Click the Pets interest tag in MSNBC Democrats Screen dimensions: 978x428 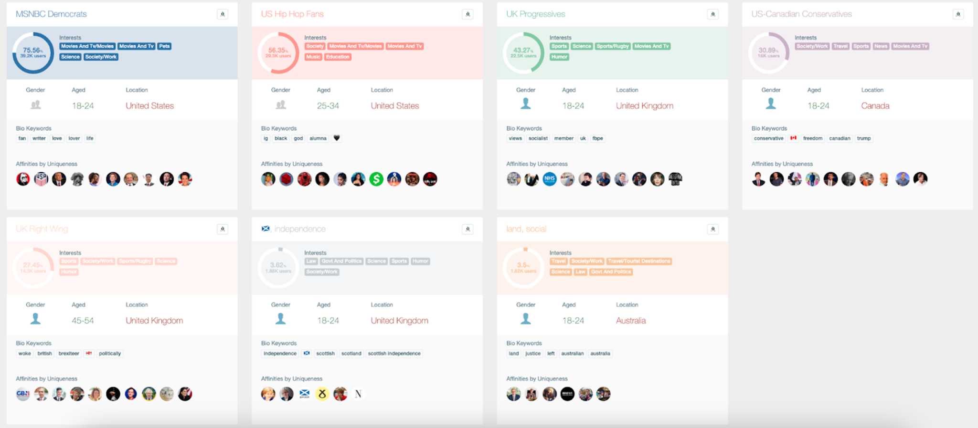click(164, 46)
